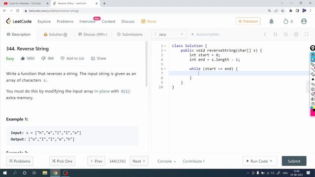Switch to the Solution tab
This screenshot has width=315, height=177.
(x=55, y=34)
